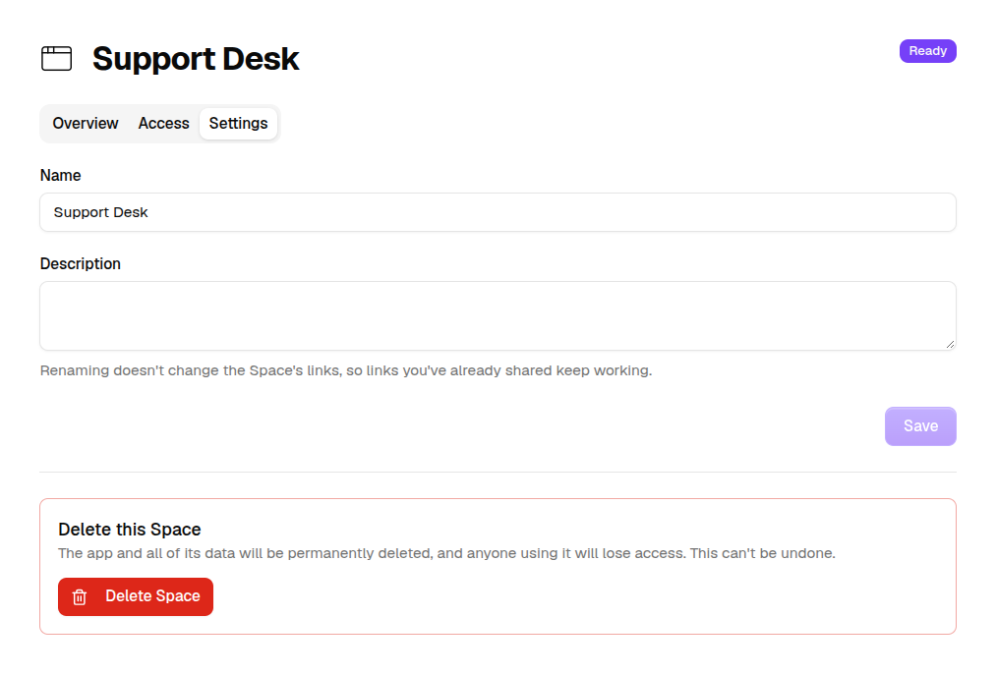Click the Name input field
This screenshot has height=674, width=996.
498,212
